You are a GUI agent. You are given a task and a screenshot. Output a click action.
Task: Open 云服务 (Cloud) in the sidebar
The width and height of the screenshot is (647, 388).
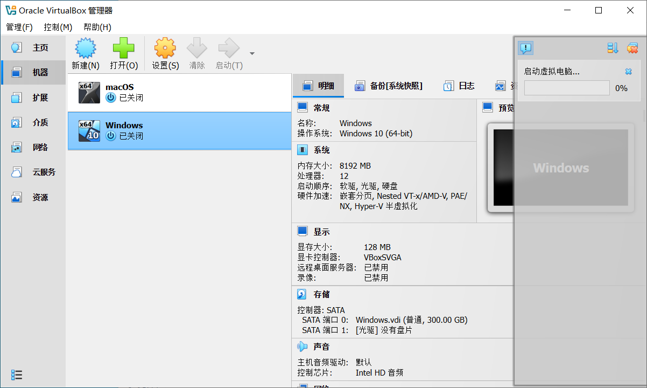[x=33, y=172]
